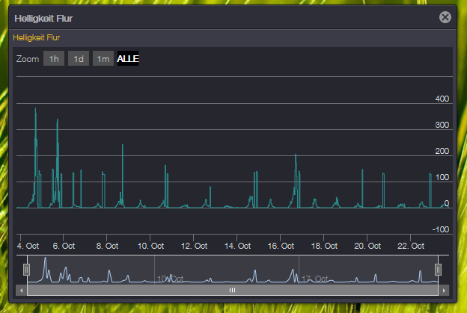Click the 17. Oct marker in navigator
This screenshot has width=467, height=313.
coord(315,279)
